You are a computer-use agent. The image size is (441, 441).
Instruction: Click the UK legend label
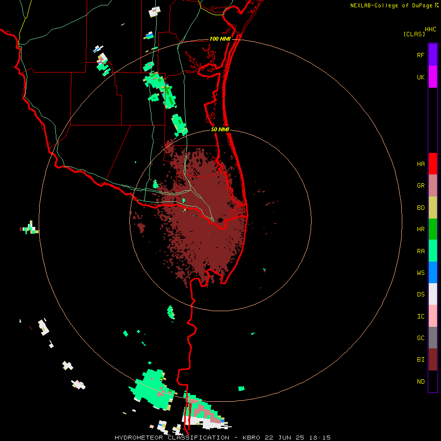(x=420, y=77)
